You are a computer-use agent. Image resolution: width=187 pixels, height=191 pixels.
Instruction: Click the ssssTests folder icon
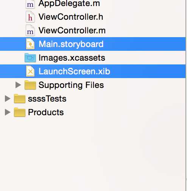20,99
